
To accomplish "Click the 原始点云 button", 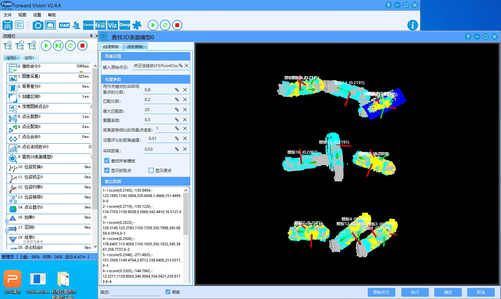I will (381, 292).
